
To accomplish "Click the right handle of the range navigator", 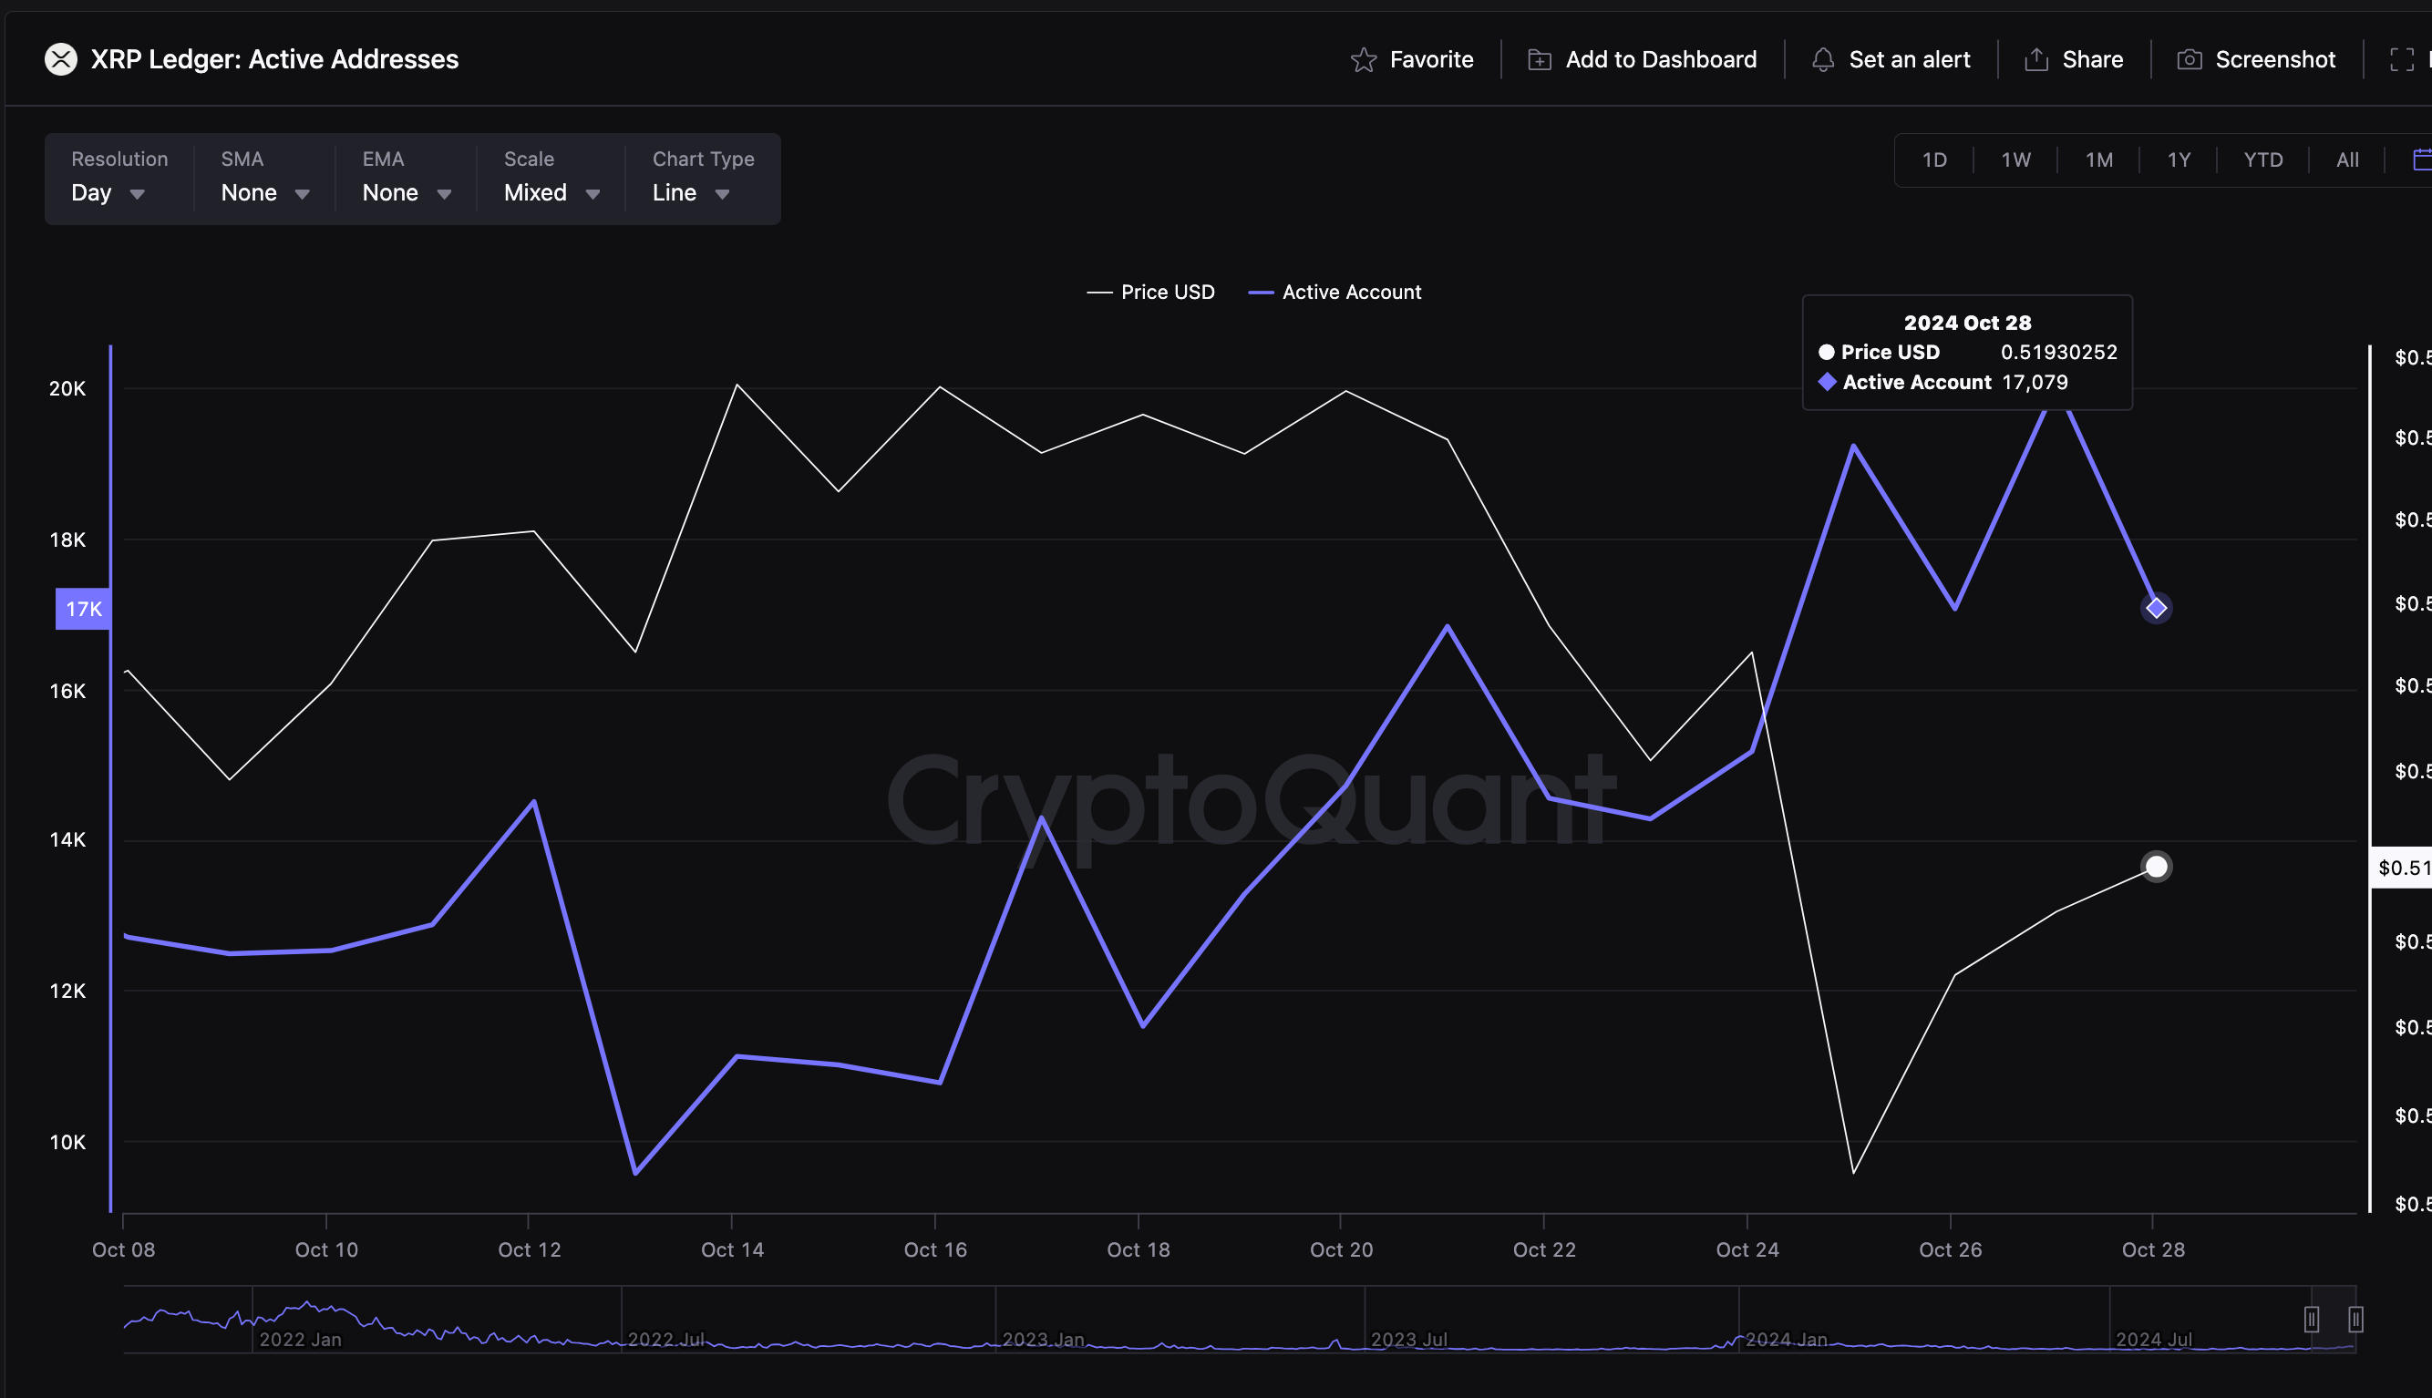I will point(2355,1320).
